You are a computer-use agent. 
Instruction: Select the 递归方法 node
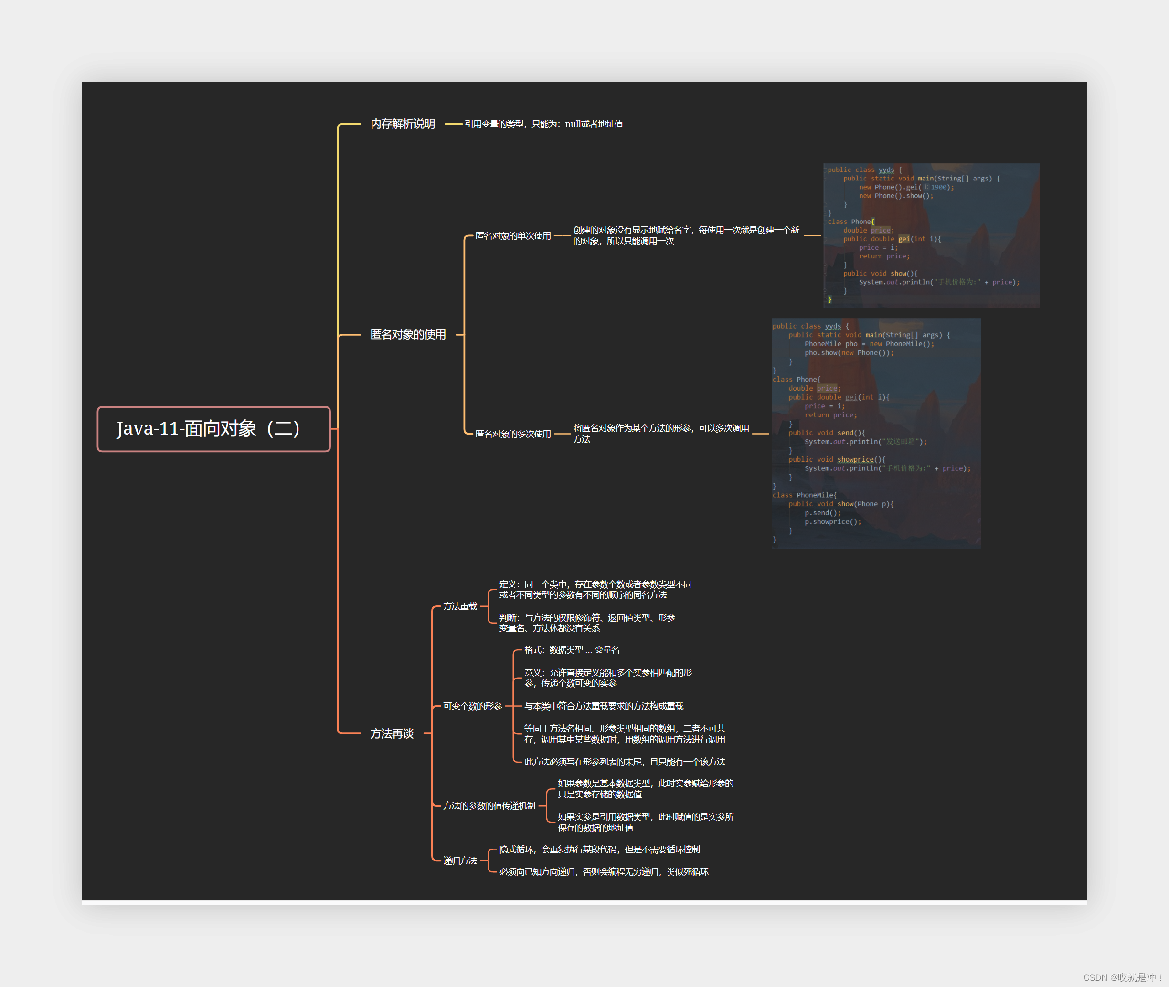[459, 860]
